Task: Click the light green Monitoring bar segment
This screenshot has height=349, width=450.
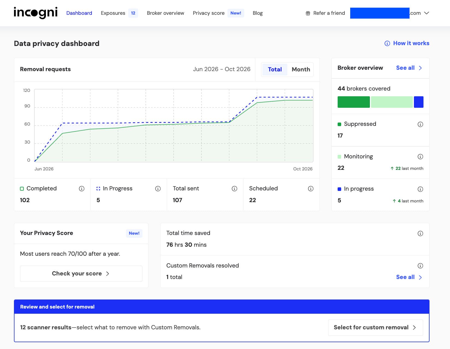Action: pos(392,102)
